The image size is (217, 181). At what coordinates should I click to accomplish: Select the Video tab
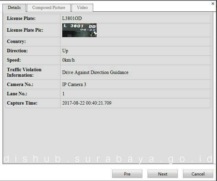coord(82,8)
